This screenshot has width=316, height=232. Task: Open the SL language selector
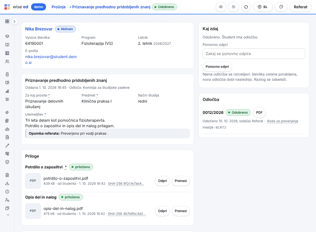(263, 7)
